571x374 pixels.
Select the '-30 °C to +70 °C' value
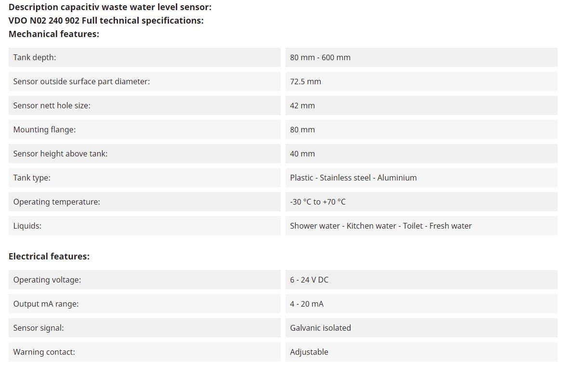click(x=318, y=202)
